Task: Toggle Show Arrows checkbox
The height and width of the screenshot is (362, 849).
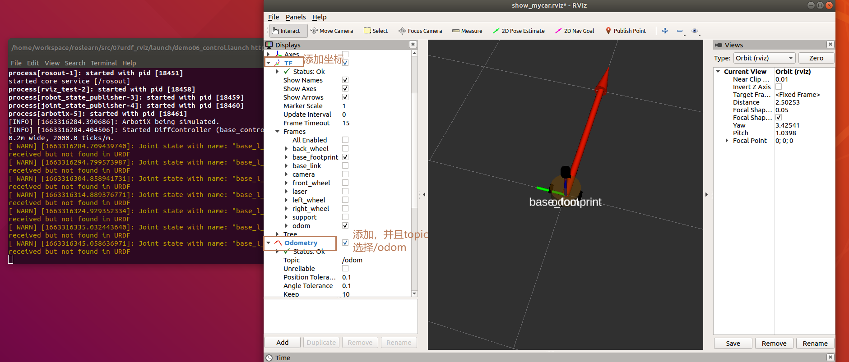Action: [345, 97]
